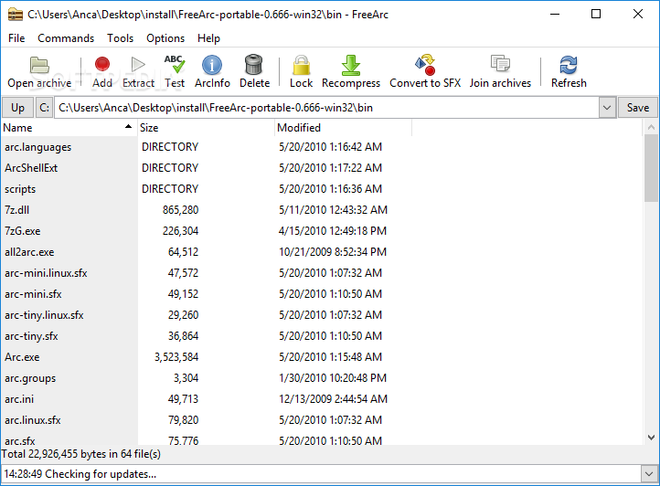Click the red Add icon
This screenshot has height=486, width=660.
coord(101,64)
